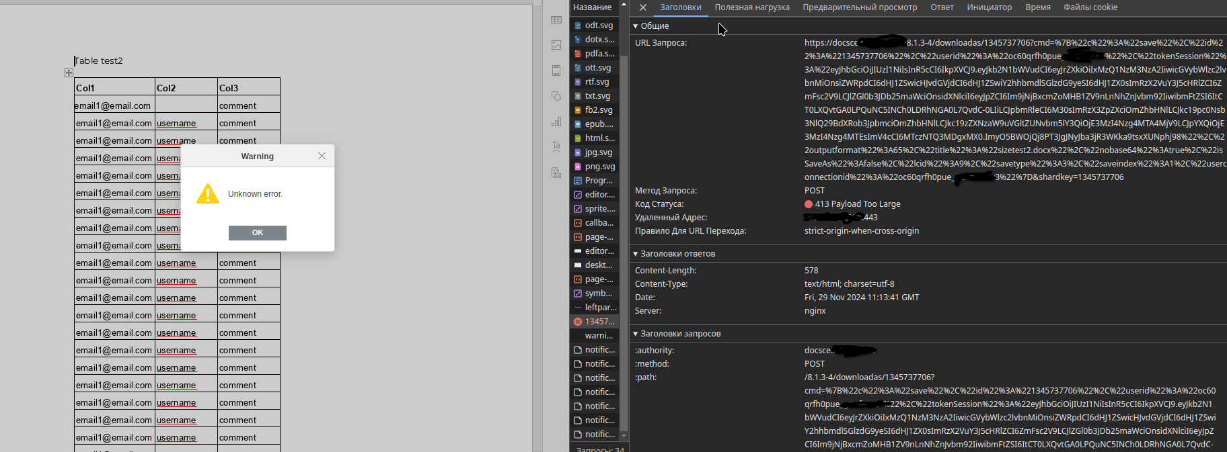Select the pdfa.s... request
This screenshot has width=1227, height=452.
click(595, 54)
